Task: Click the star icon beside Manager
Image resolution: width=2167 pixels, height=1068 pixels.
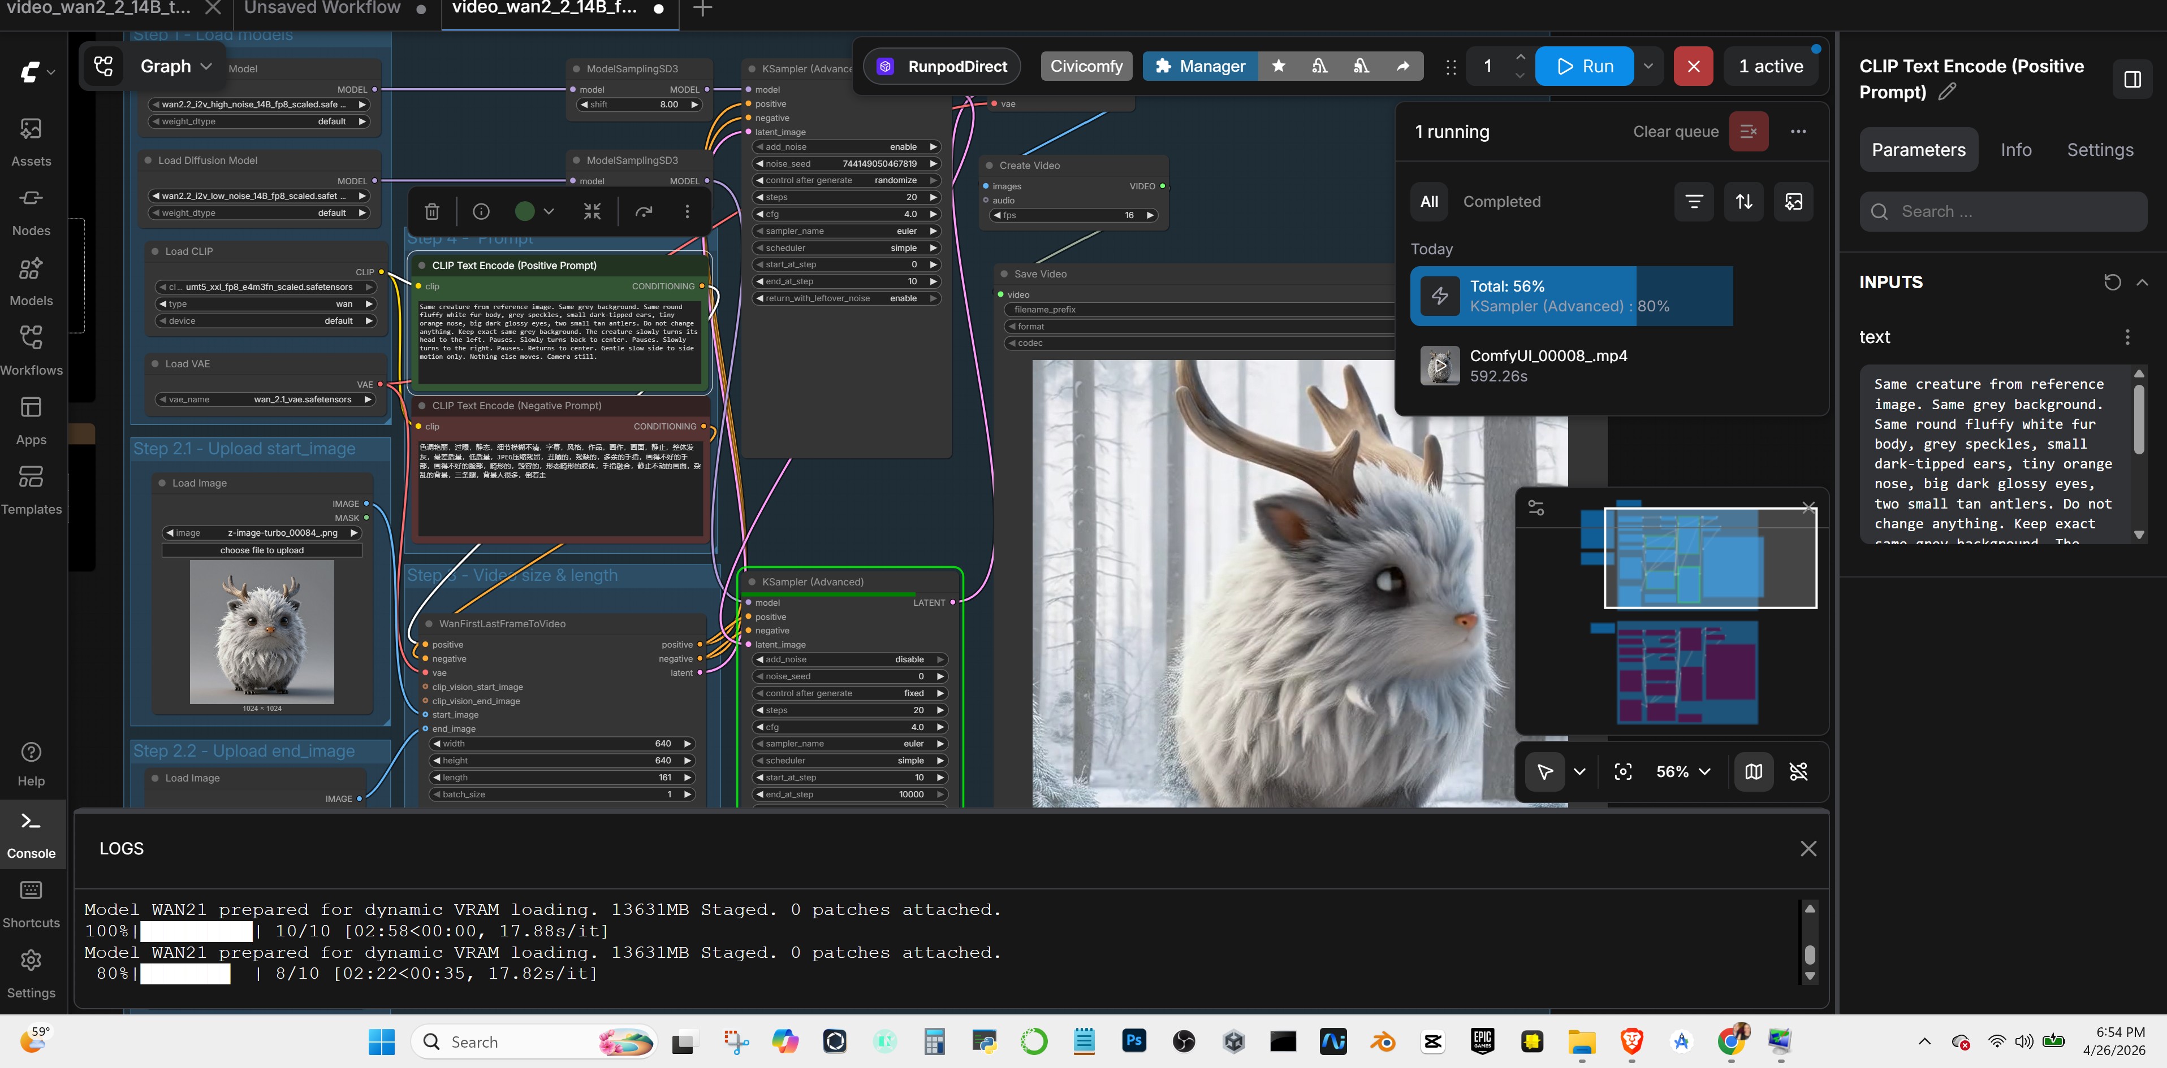Action: [x=1279, y=66]
